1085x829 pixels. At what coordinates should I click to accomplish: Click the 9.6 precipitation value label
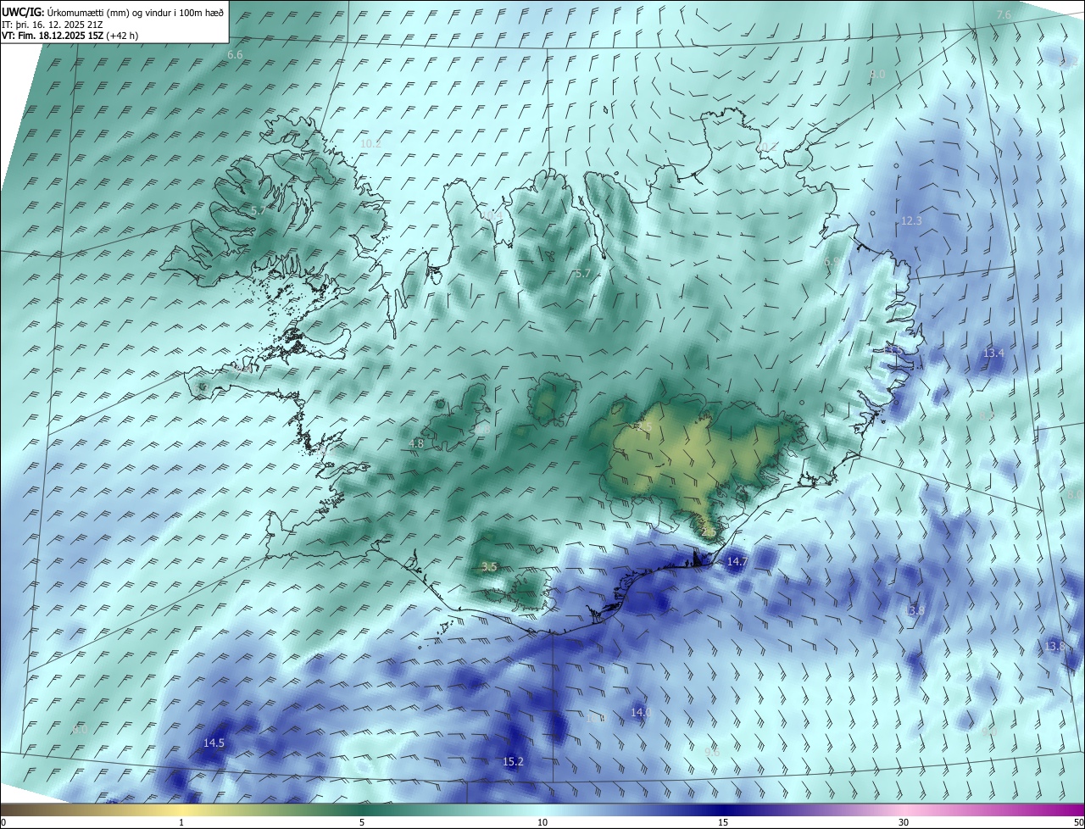tap(712, 752)
